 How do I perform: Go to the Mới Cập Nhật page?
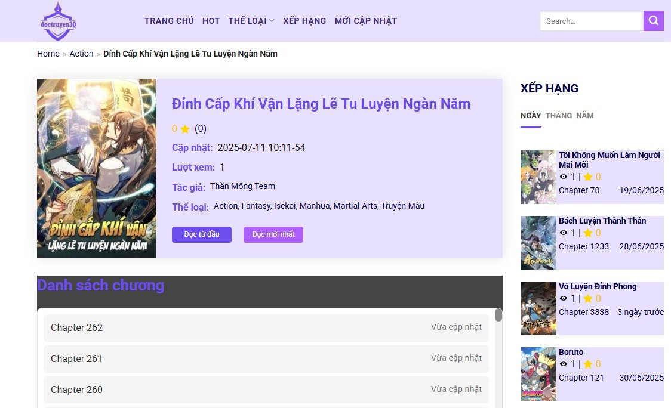(365, 21)
